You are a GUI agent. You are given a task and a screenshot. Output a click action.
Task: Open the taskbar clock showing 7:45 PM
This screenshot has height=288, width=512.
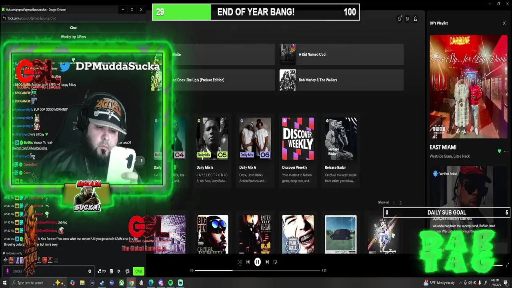tap(495, 283)
